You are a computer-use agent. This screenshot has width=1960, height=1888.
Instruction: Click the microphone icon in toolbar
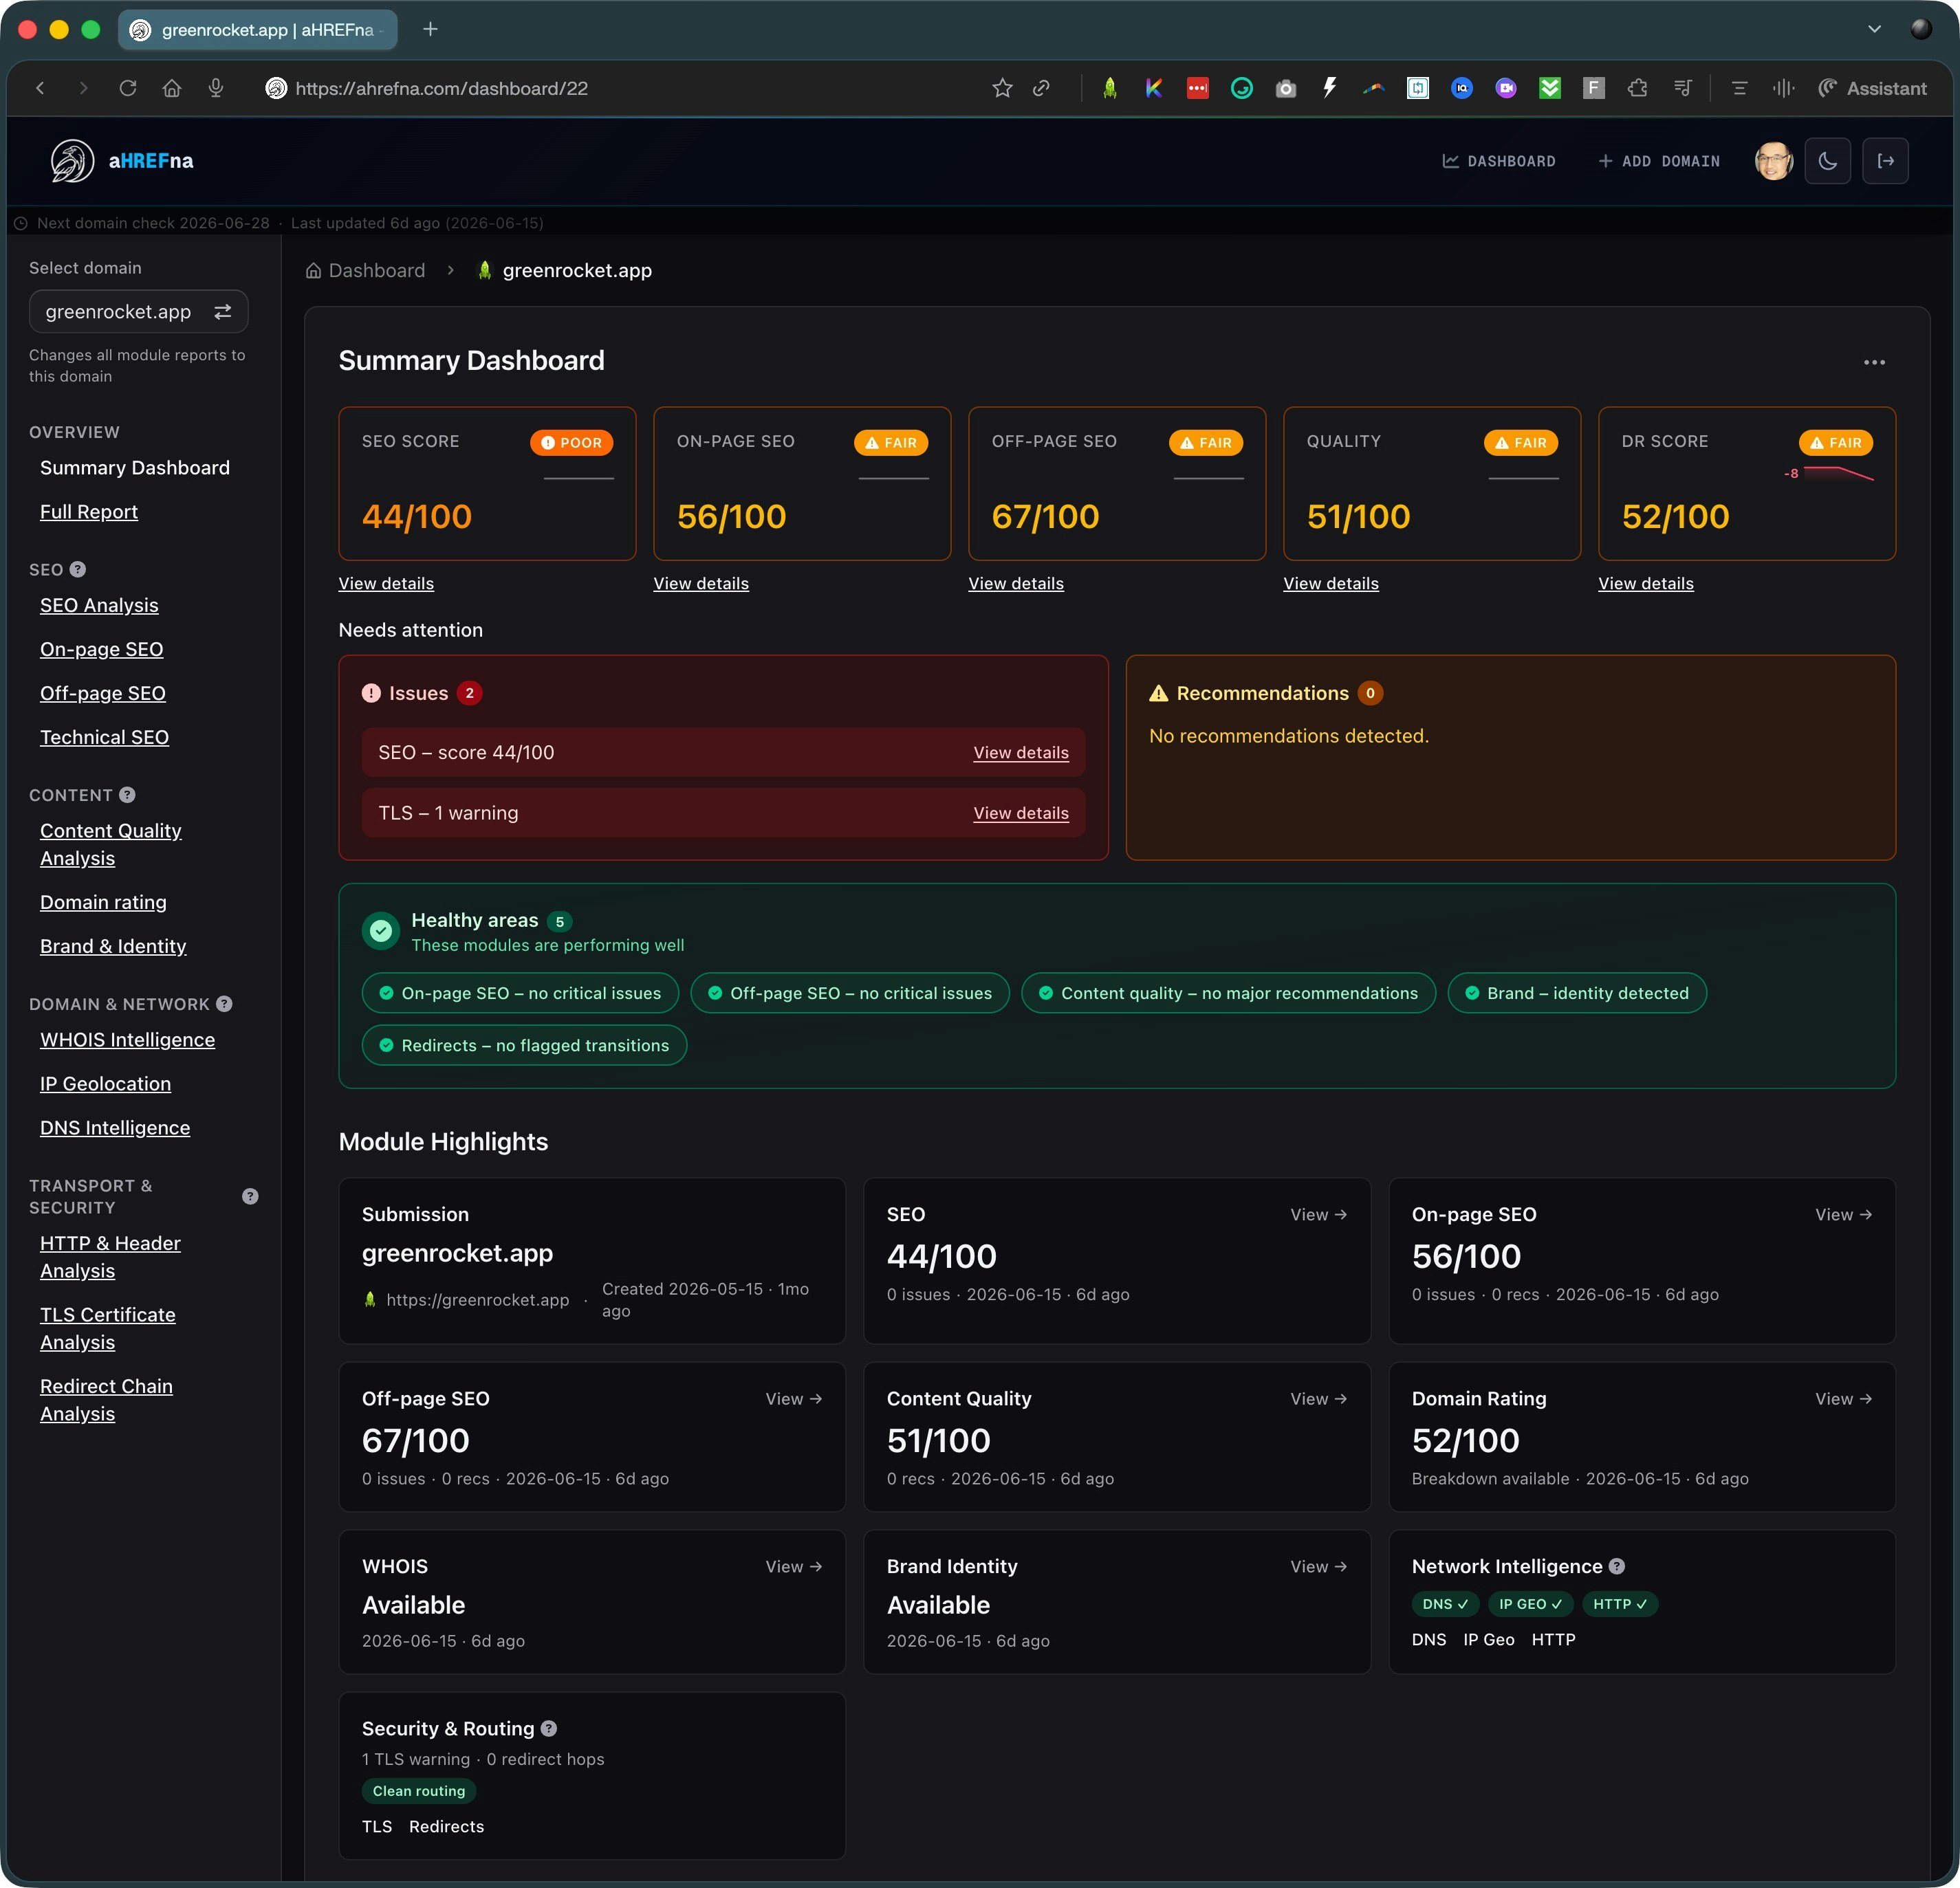[216, 88]
